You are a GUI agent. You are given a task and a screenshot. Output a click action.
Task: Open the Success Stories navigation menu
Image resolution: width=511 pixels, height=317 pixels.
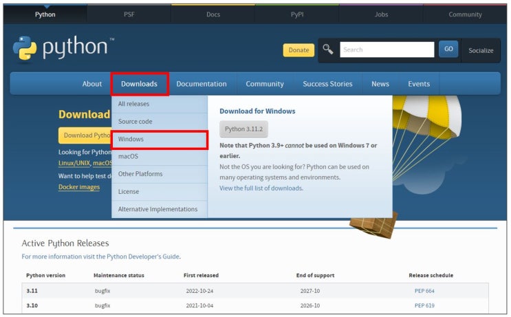point(327,84)
